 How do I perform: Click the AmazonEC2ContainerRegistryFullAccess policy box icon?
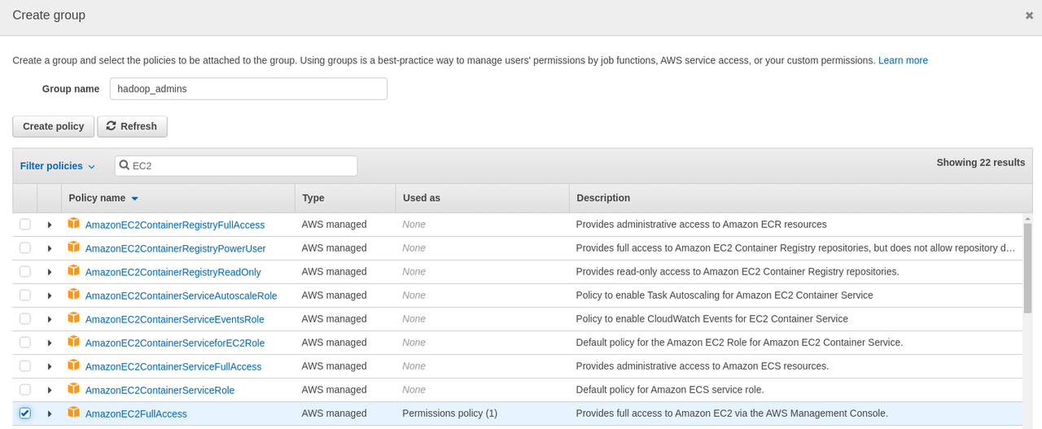[73, 223]
